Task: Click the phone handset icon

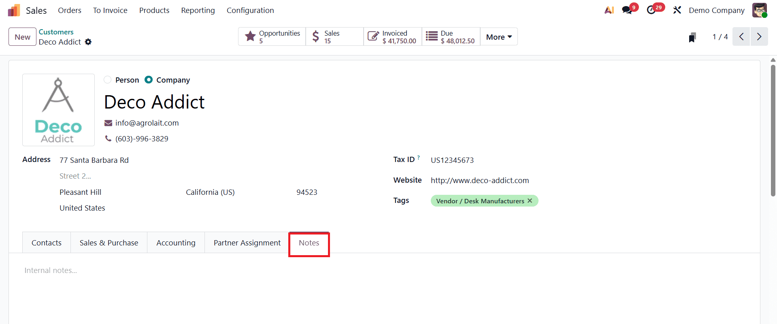Action: (108, 139)
